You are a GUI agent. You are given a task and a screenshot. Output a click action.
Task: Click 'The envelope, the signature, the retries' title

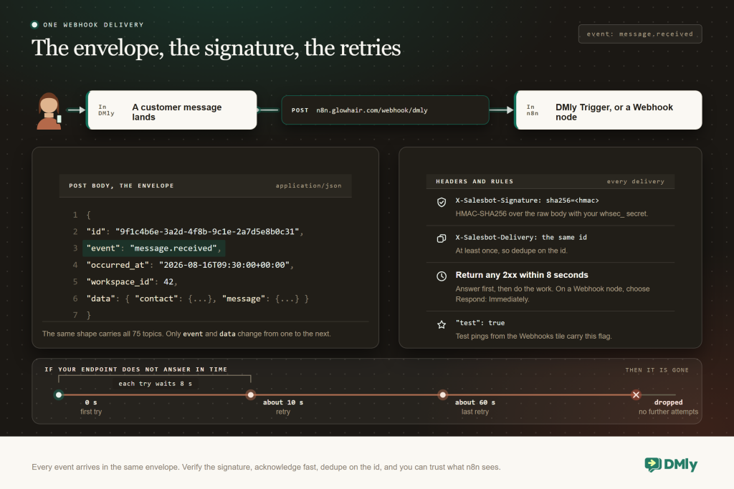coord(216,48)
